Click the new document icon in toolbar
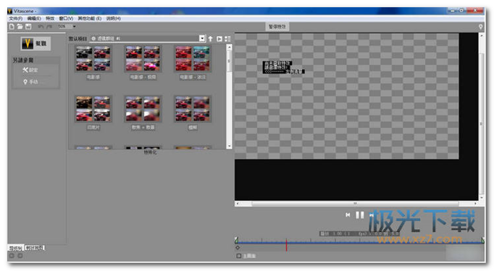This screenshot has width=494, height=271. click(12, 27)
